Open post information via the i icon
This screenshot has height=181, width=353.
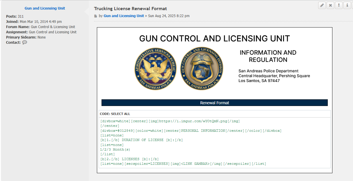tap(347, 6)
